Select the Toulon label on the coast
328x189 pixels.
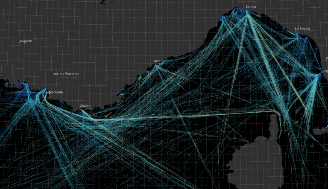tap(85, 106)
